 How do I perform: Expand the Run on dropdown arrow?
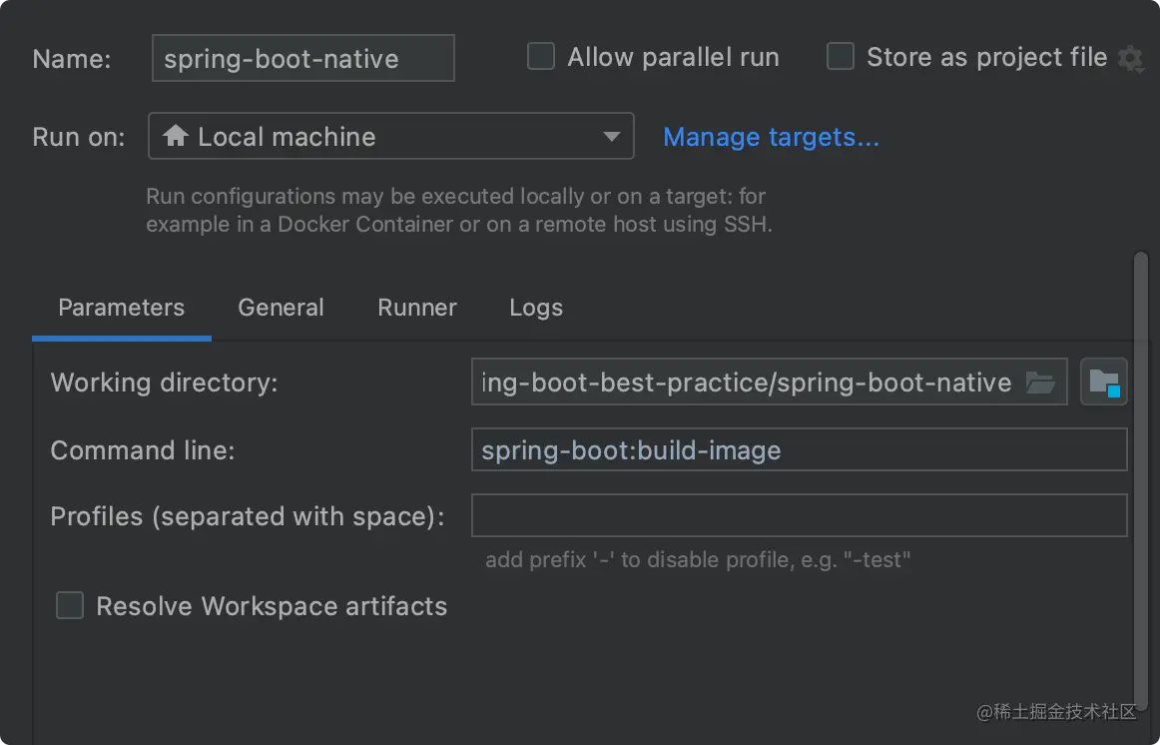612,137
